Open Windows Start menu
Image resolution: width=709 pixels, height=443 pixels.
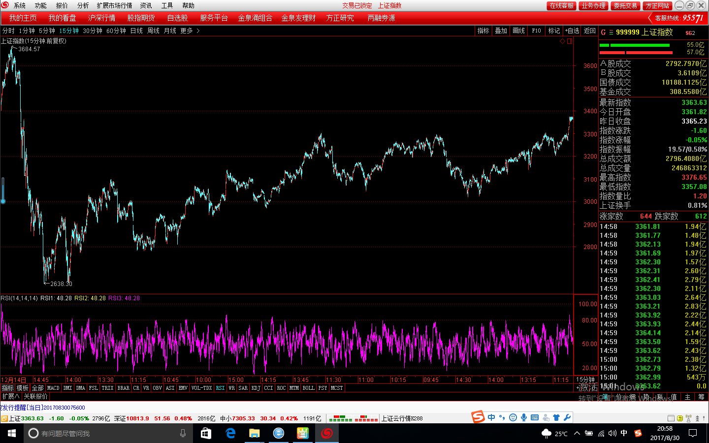[12, 433]
